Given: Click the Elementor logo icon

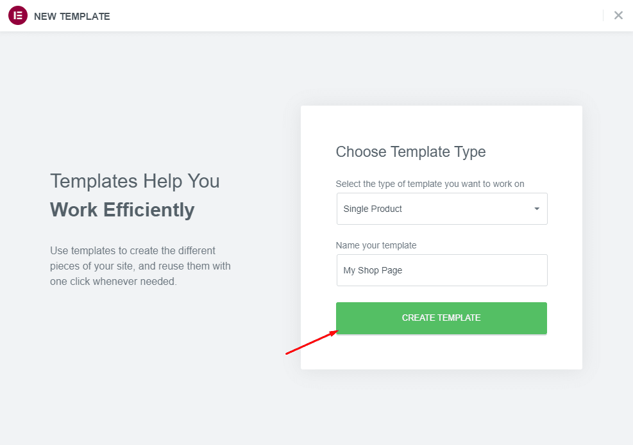Looking at the screenshot, I should pos(18,16).
